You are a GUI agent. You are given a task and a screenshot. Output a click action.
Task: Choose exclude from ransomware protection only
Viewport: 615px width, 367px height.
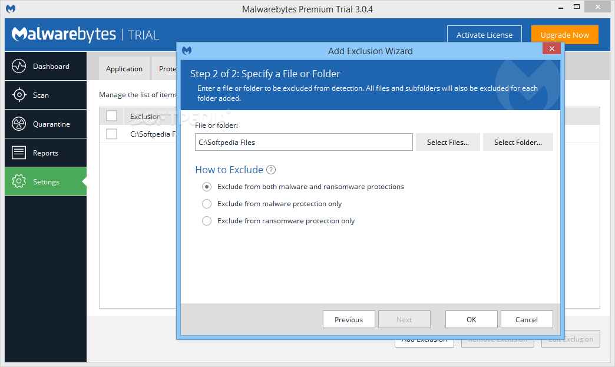point(207,221)
